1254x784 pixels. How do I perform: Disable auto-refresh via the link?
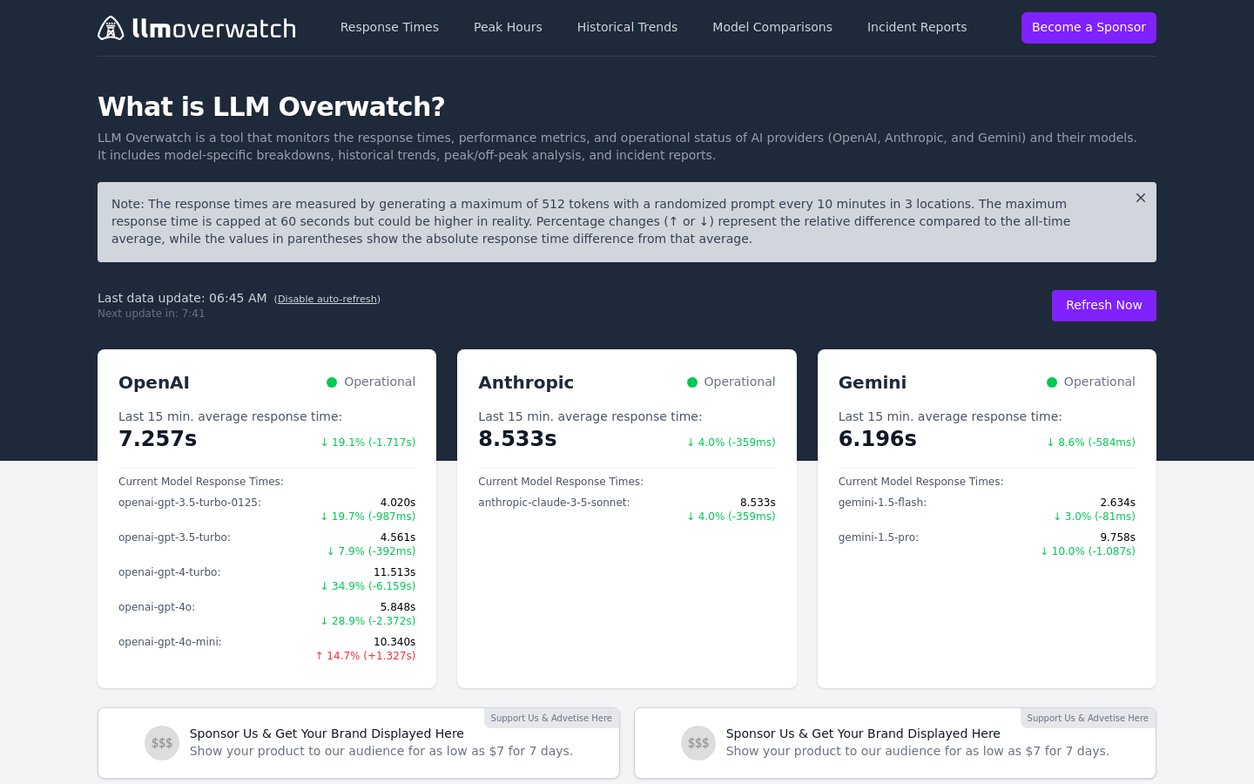(x=327, y=299)
